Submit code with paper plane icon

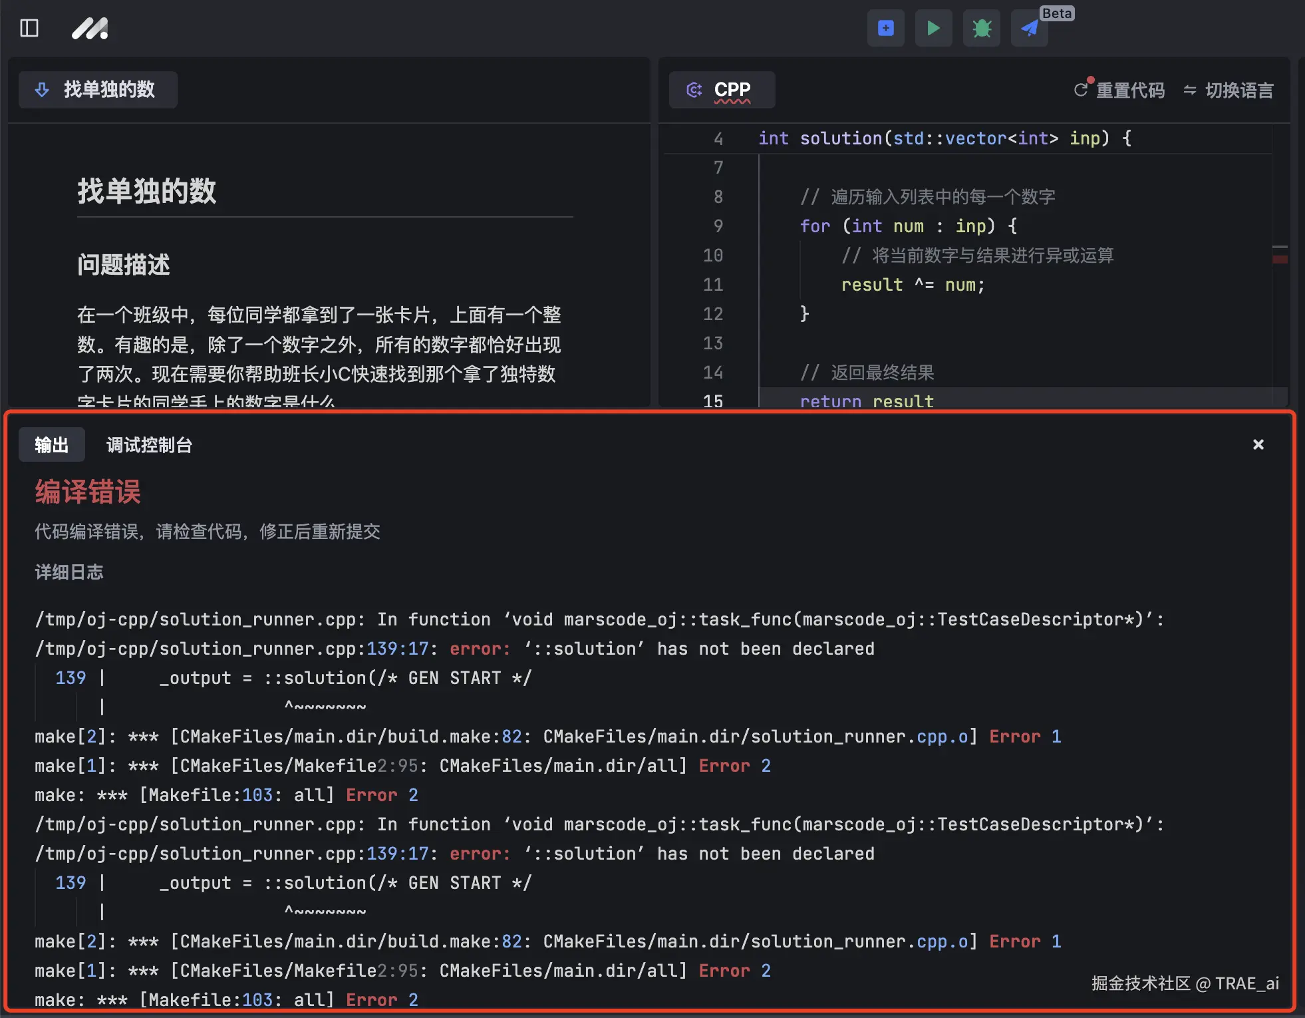pyautogui.click(x=1029, y=28)
